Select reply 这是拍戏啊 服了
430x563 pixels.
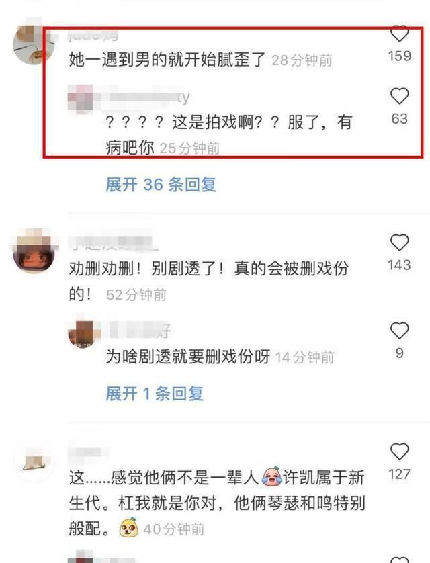point(229,134)
